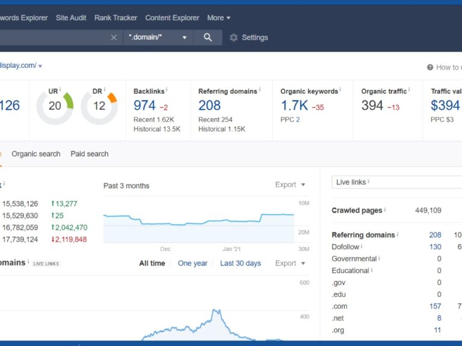Click info icon beside Organic keywords

coord(340,89)
